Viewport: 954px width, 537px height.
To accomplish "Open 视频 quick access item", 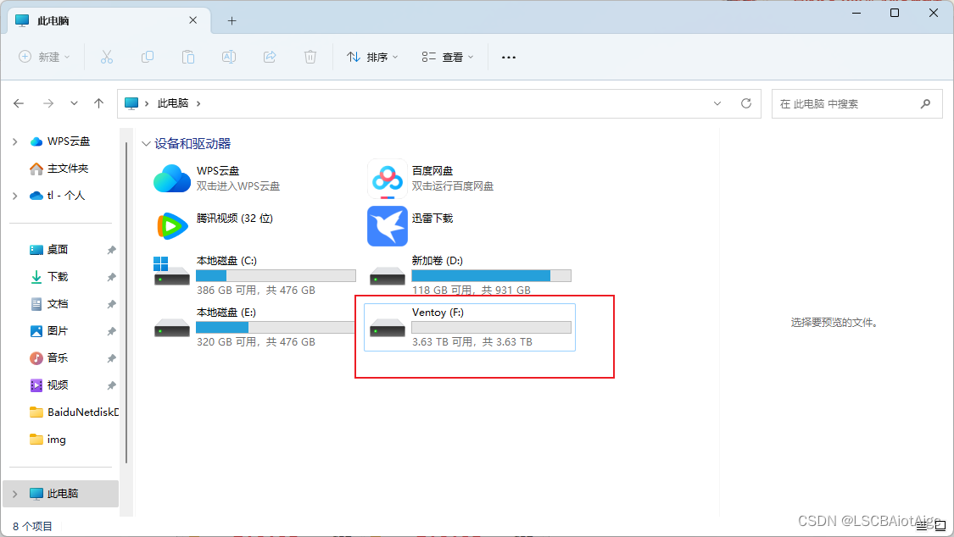I will pos(57,385).
